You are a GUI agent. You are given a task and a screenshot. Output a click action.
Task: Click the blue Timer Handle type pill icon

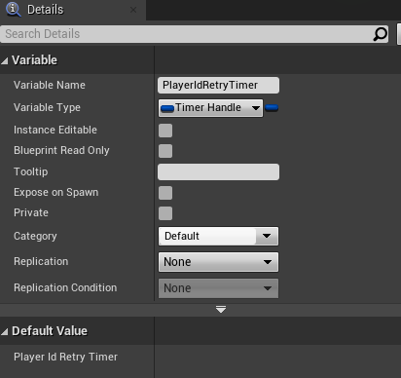click(x=167, y=108)
